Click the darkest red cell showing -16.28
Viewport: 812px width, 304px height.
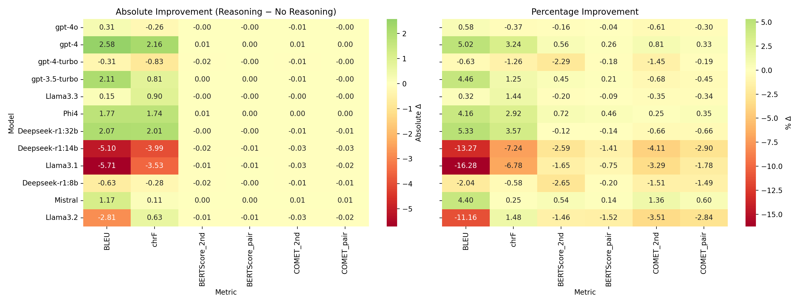[466, 165]
